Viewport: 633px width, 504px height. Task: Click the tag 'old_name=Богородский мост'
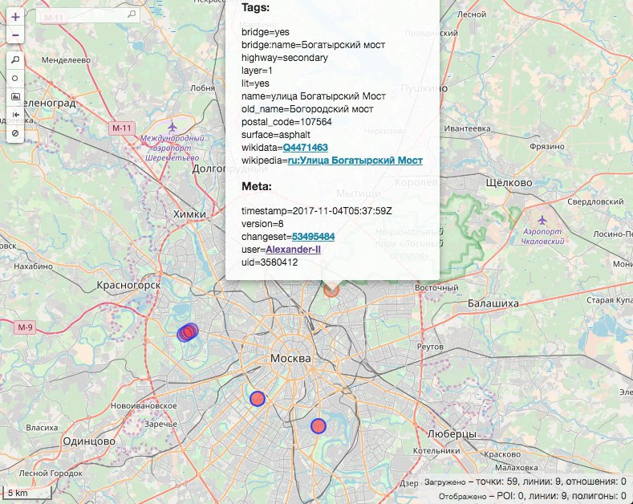(x=307, y=109)
